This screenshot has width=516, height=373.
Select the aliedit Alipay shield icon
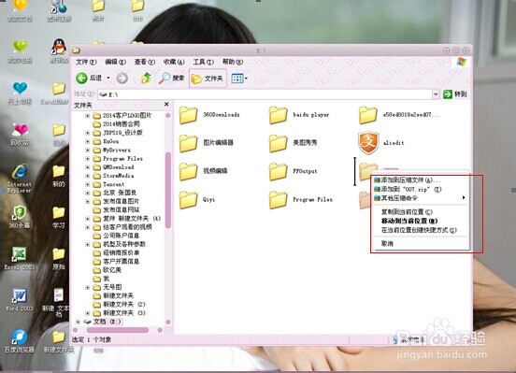[x=368, y=143]
